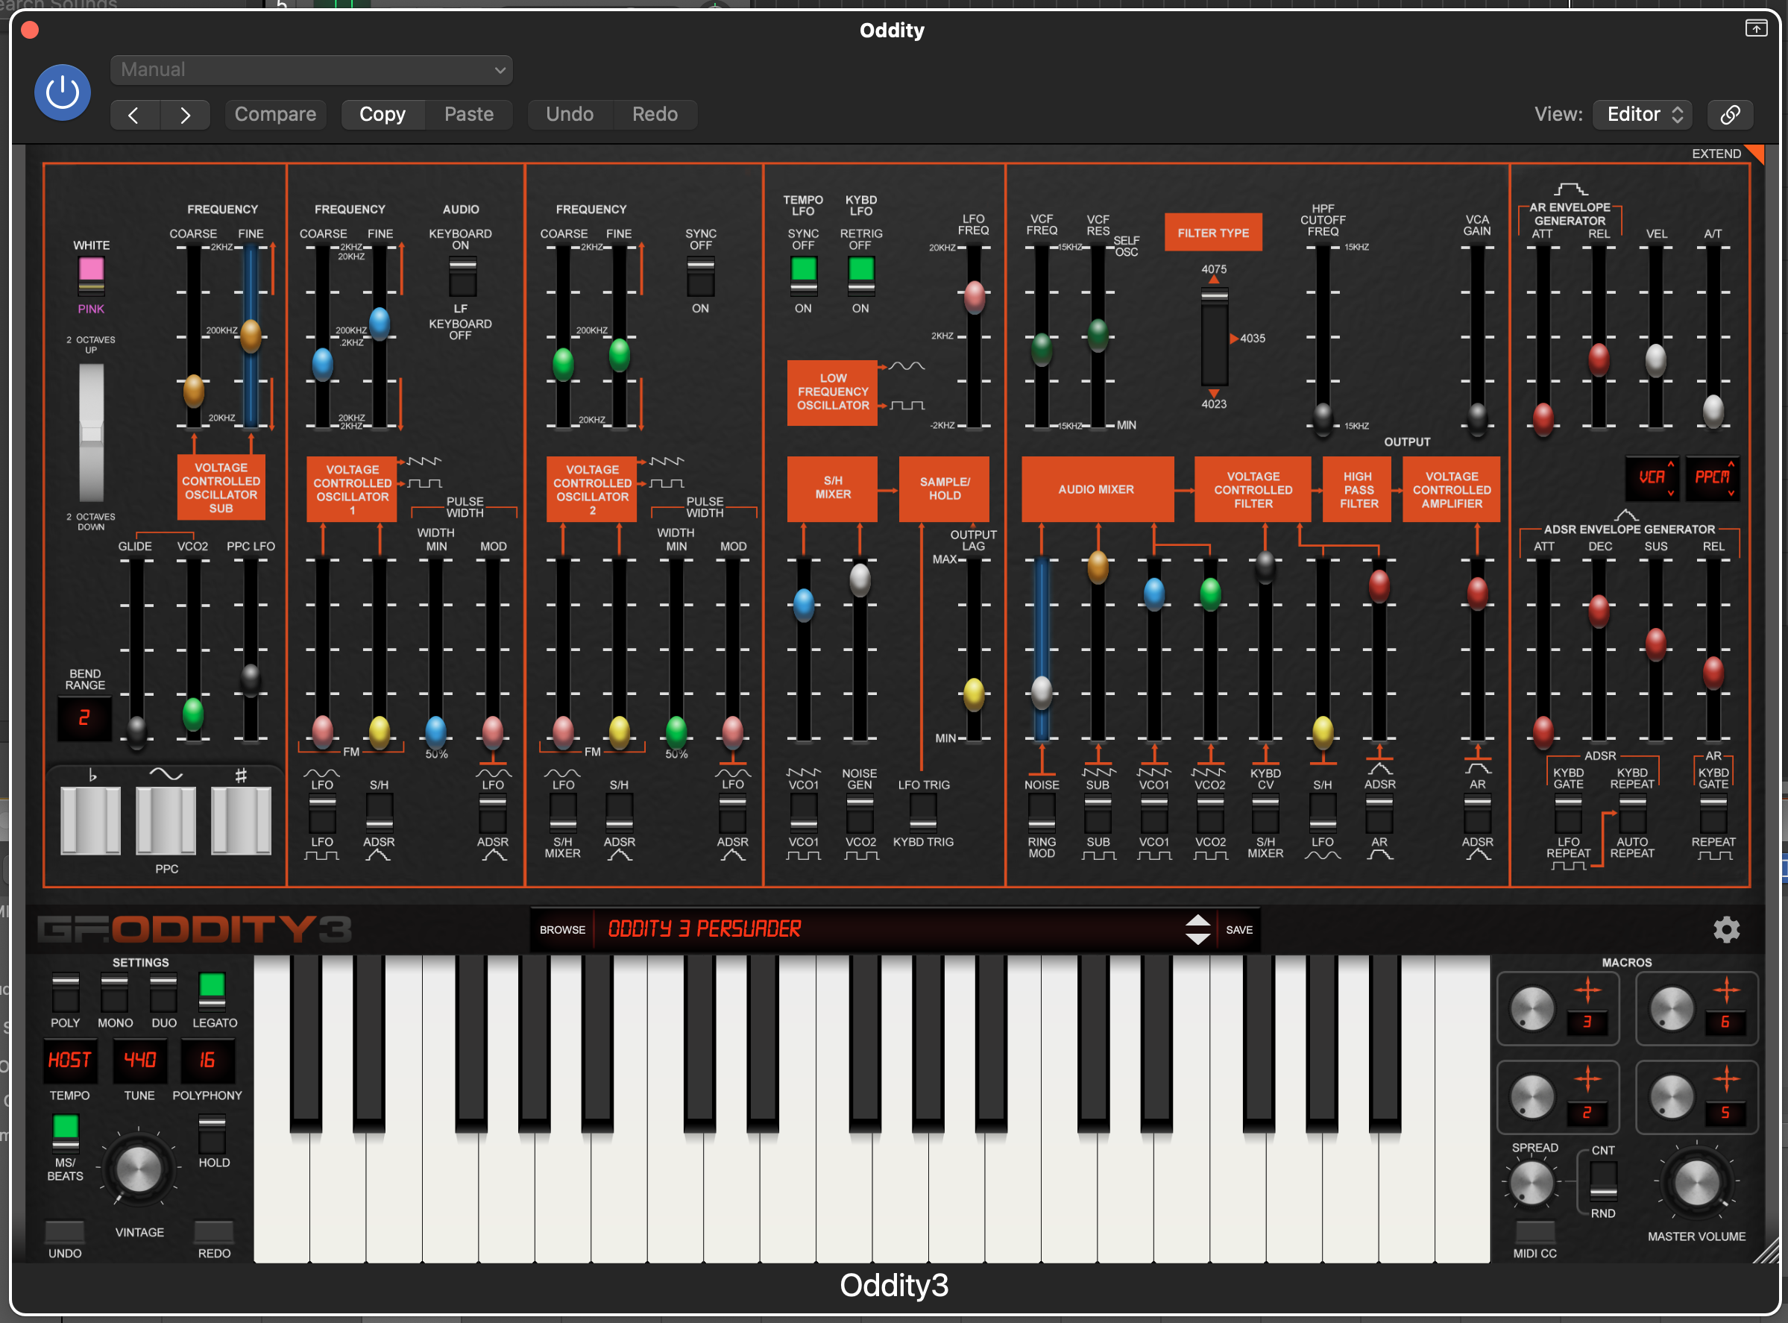Click the Low Frequency Oscillator block
The image size is (1788, 1323).
(832, 392)
